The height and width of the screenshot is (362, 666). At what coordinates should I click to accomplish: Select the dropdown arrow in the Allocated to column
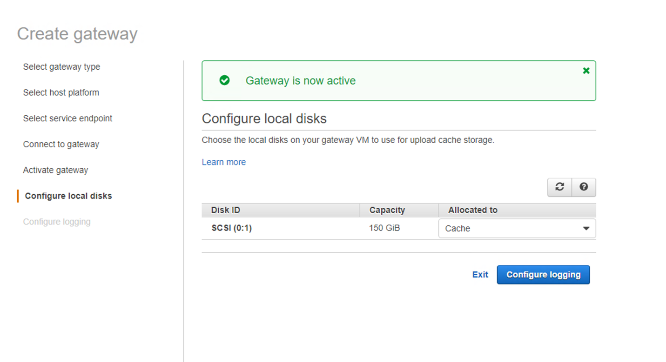pos(586,228)
